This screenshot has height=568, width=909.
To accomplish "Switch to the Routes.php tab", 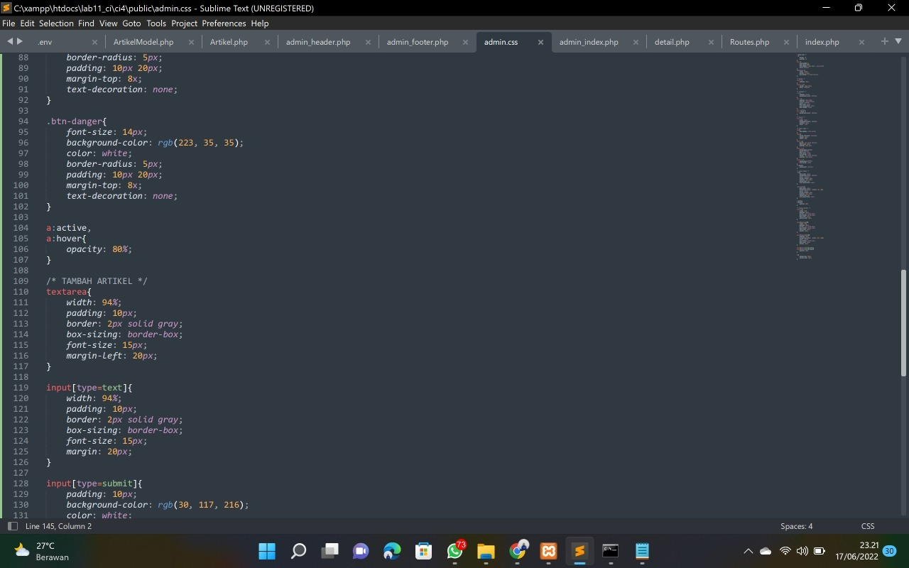I will [749, 42].
